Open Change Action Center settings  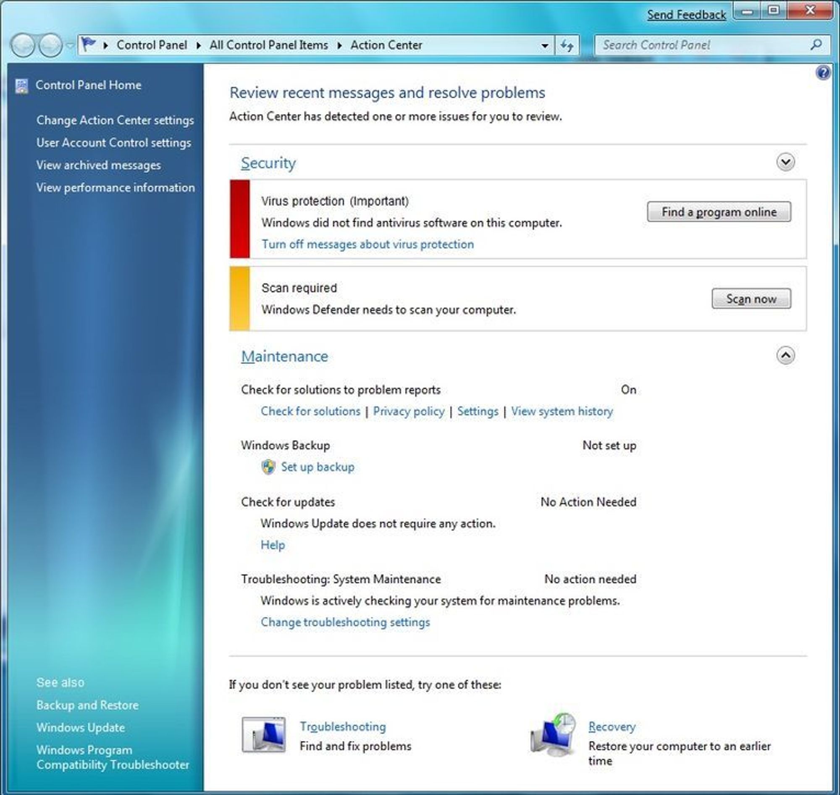coord(115,121)
